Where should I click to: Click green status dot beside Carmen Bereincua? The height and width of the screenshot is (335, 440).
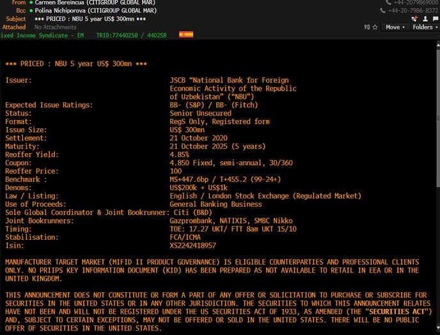click(30, 3)
